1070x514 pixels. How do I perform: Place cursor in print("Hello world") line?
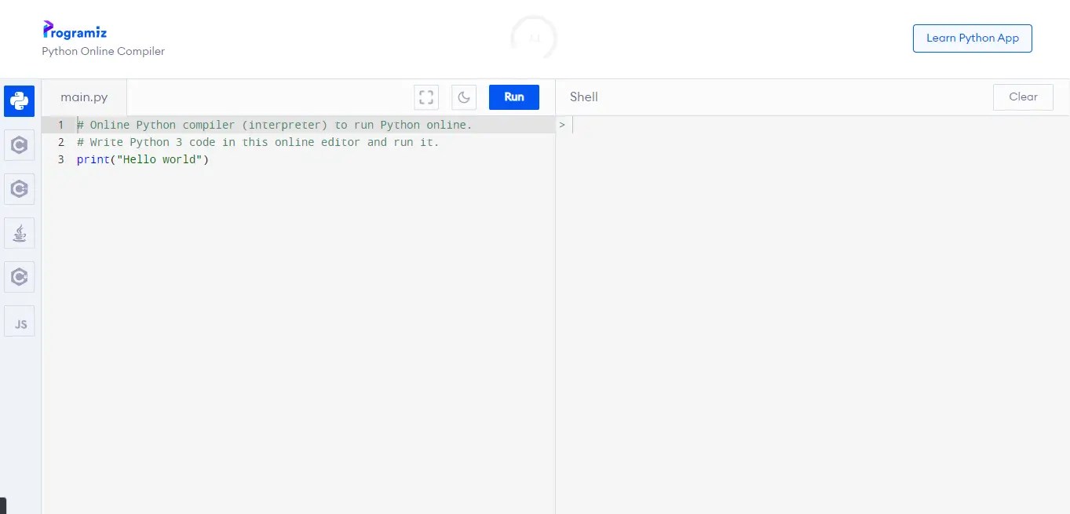tap(143, 159)
